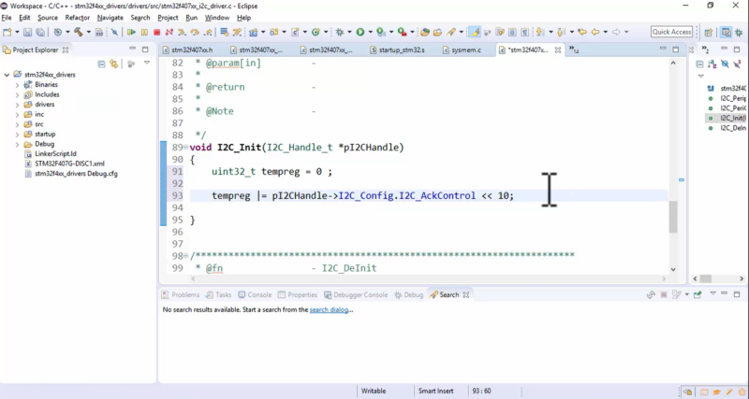Screen dimensions: 749x399
Task: Show hidden editor tabs overflow list
Action: (x=574, y=50)
